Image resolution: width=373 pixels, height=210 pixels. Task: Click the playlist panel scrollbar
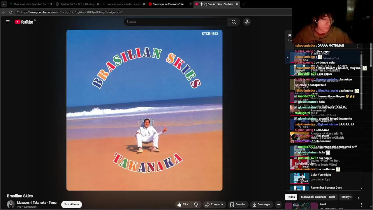tap(362, 82)
